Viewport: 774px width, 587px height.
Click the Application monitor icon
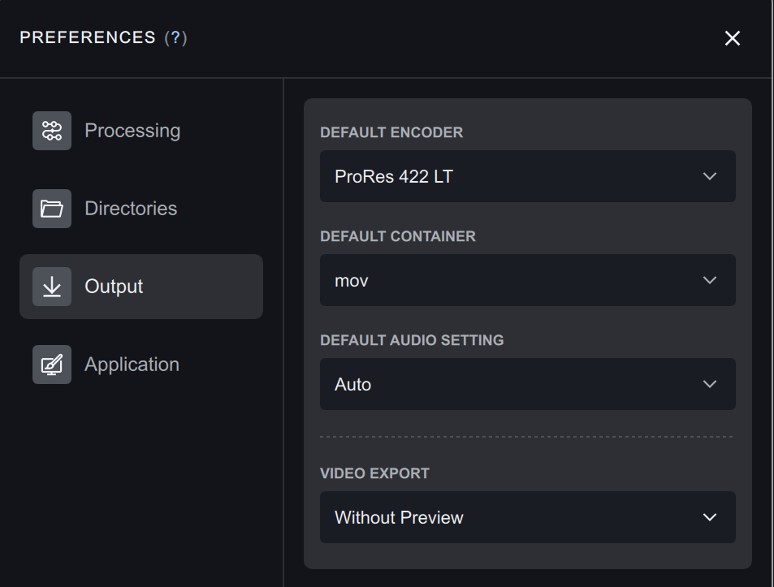[x=52, y=365]
